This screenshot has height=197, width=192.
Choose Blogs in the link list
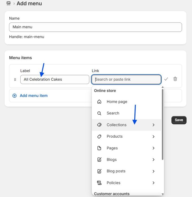tap(126, 160)
